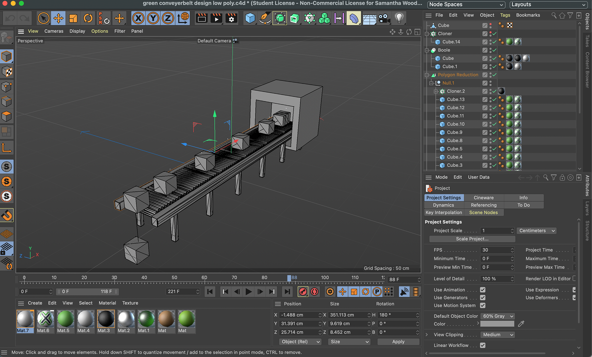Toggle Linear Workflow checkbox

pyautogui.click(x=483, y=345)
